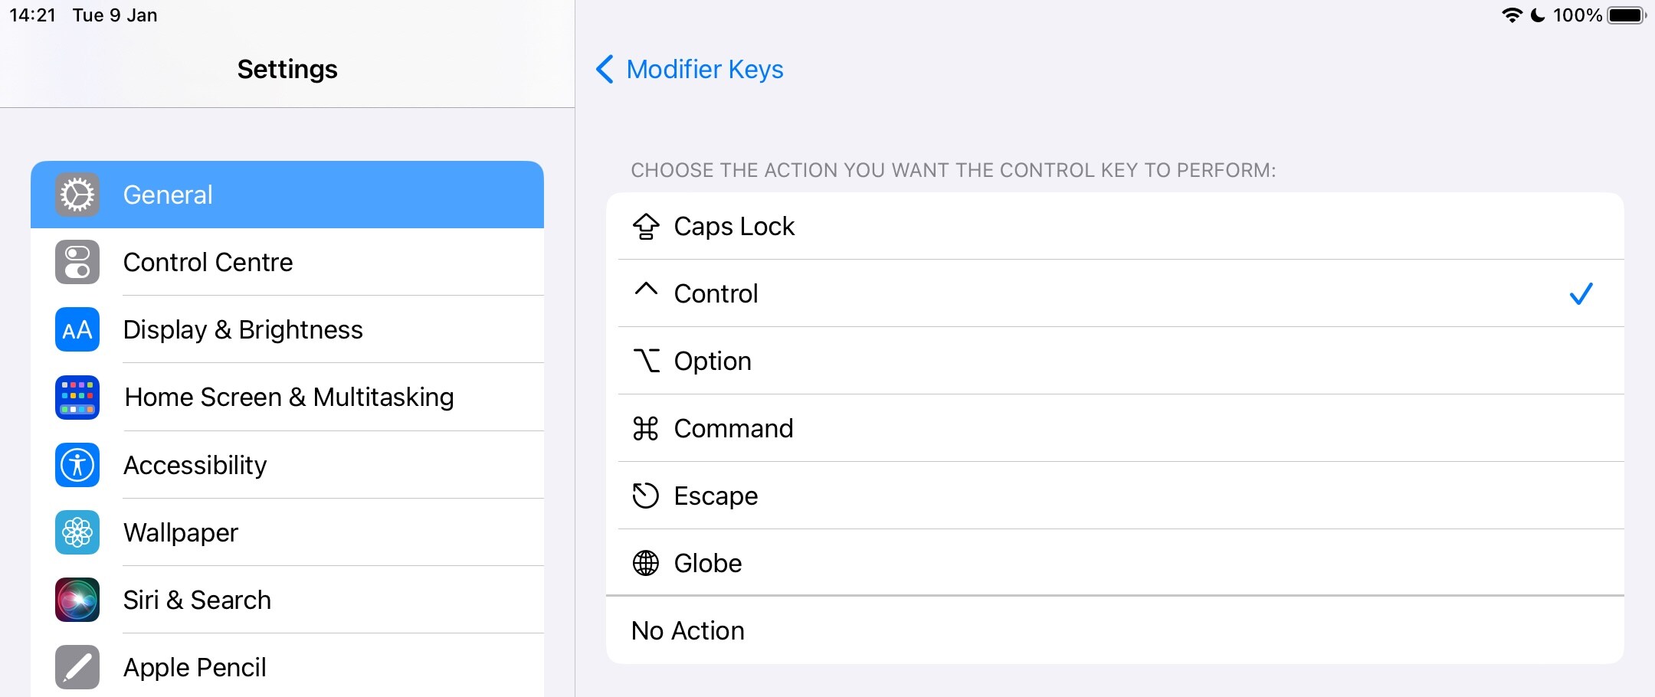Click the Command key symbol
The image size is (1655, 697).
[x=646, y=428]
